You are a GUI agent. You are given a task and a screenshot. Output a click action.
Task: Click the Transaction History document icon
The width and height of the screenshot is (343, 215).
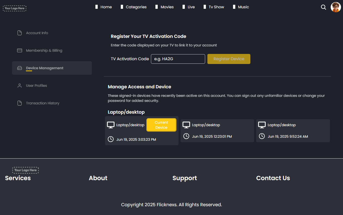(20, 103)
